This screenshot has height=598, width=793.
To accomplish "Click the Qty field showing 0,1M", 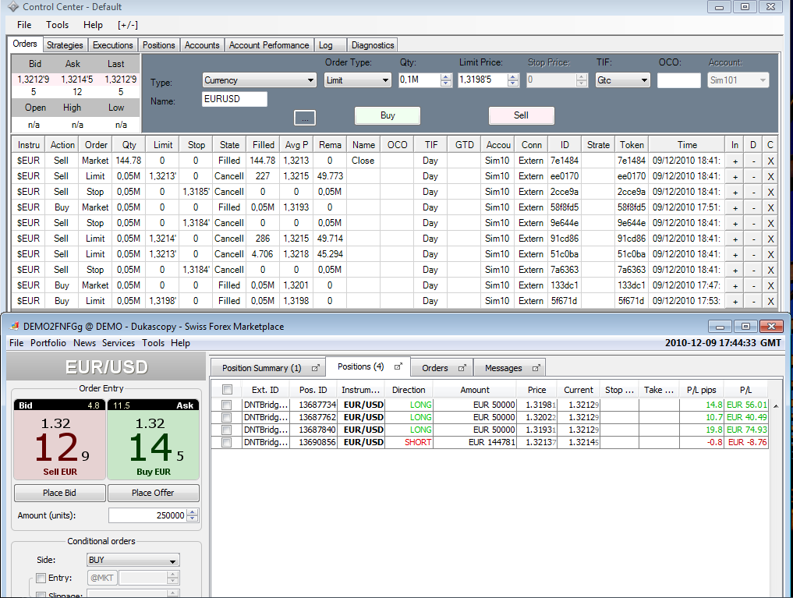I will coord(420,80).
